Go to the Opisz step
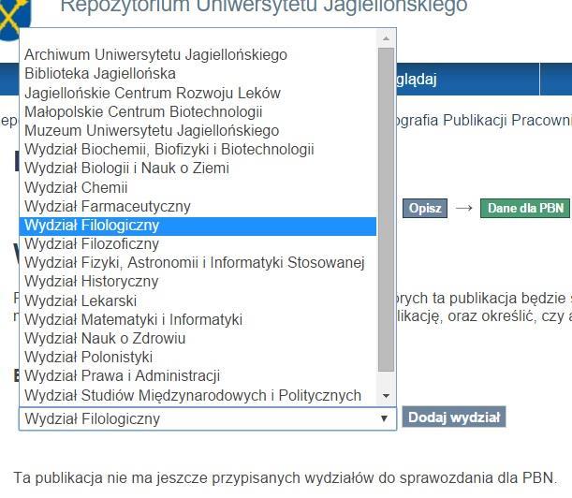The width and height of the screenshot is (572, 498). click(425, 209)
